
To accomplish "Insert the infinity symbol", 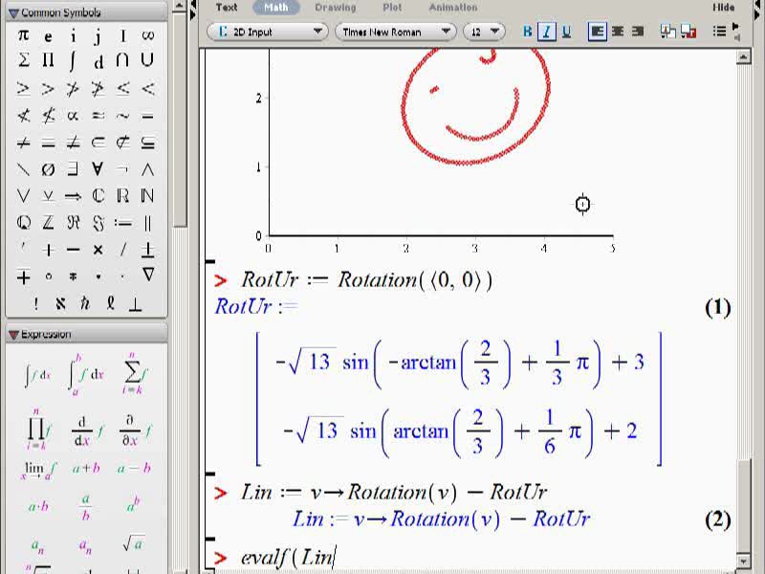I will pyautogui.click(x=147, y=35).
